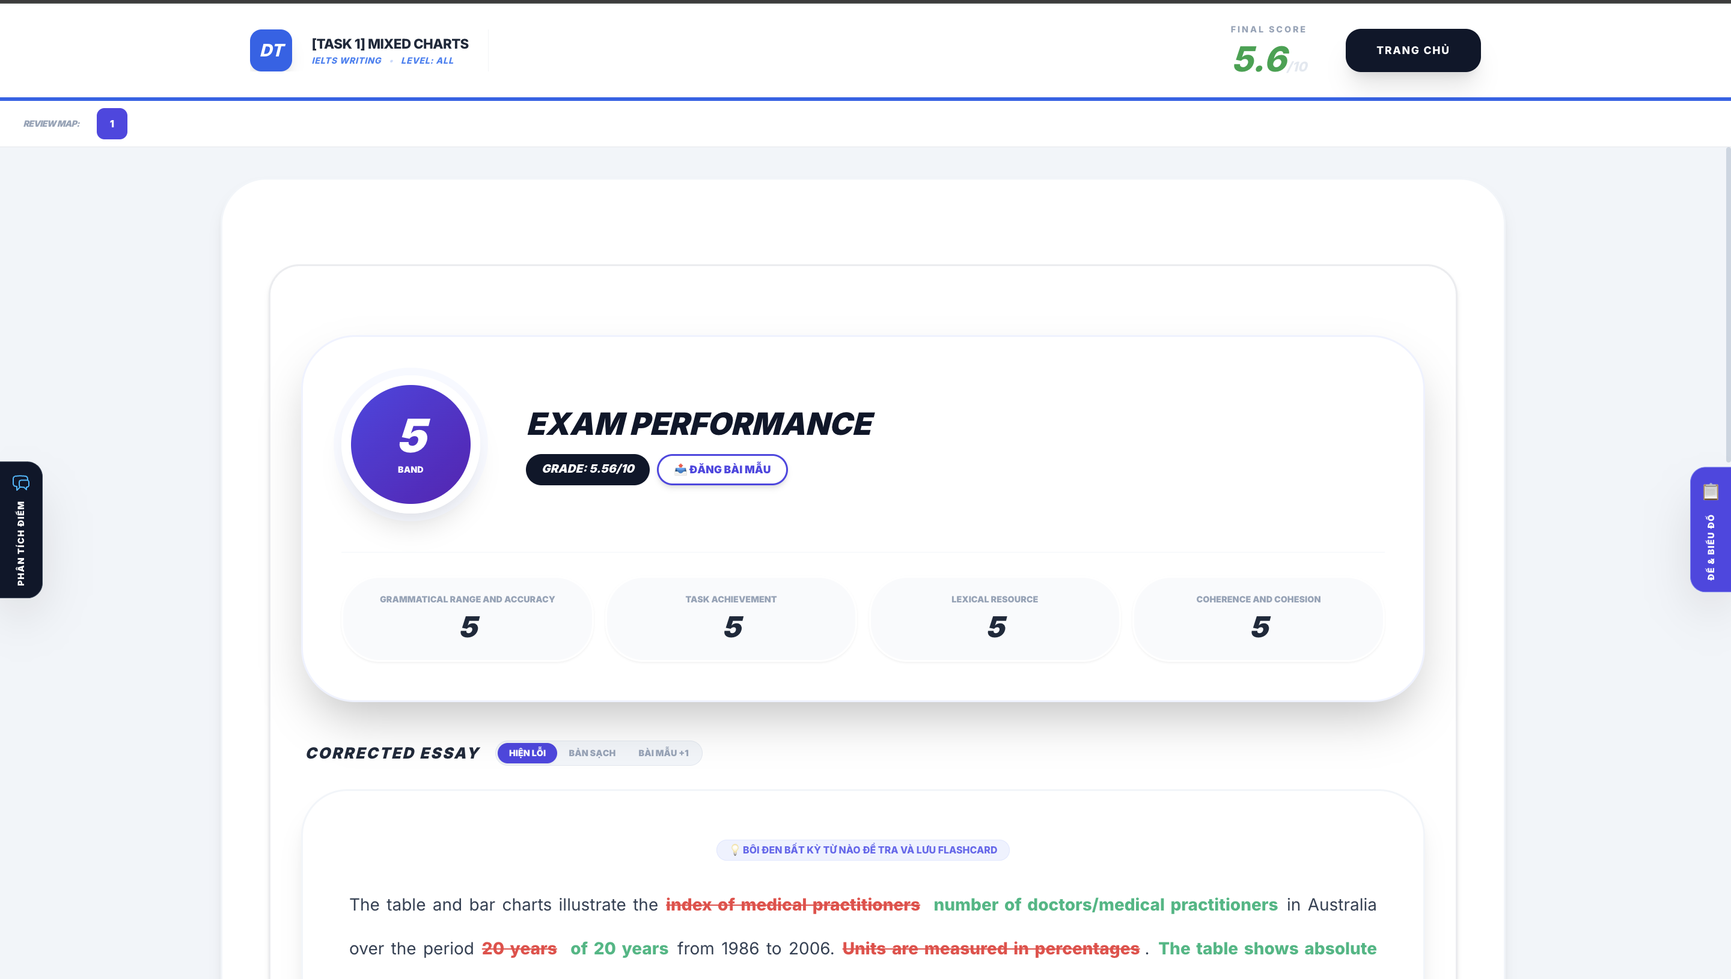This screenshot has height=979, width=1731.
Task: Click the green correction 'of 20 years'
Action: point(619,949)
